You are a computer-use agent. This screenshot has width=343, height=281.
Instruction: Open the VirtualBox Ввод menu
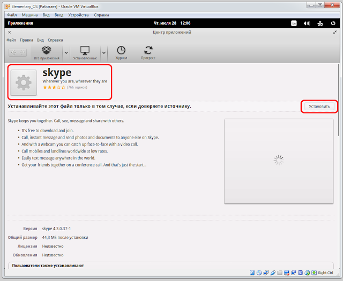59,15
